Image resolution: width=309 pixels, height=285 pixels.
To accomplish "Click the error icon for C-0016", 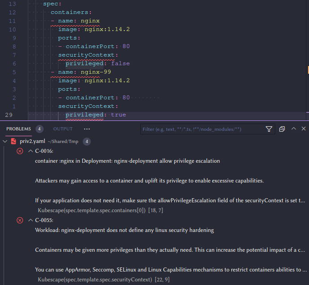I will (20, 151).
